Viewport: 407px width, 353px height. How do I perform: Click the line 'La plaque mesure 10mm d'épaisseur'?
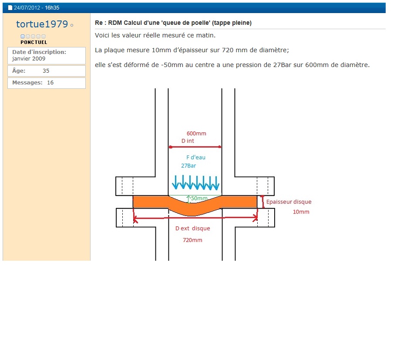(192, 50)
